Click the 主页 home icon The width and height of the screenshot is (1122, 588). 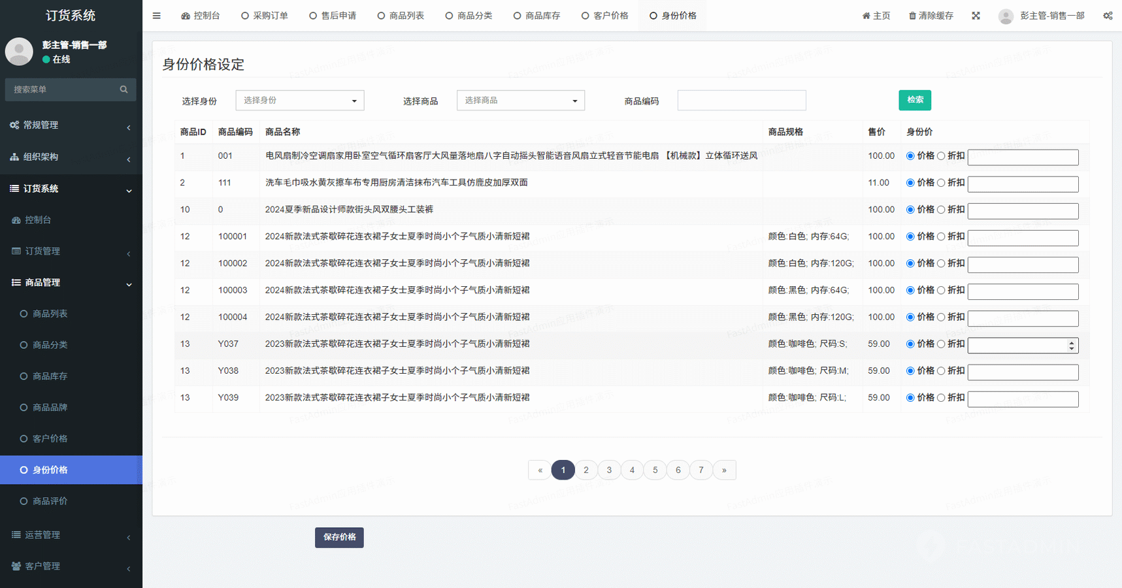point(866,16)
